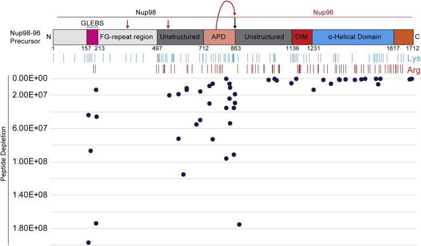
Task: Click the Lys legend label
Action: click(414, 58)
